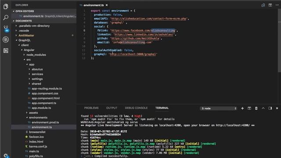
Task: Collapse the app folder
Action: (32, 65)
